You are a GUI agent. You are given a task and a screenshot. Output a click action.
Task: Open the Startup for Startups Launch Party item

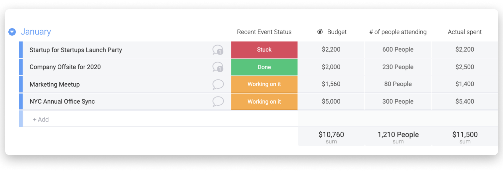[76, 50]
